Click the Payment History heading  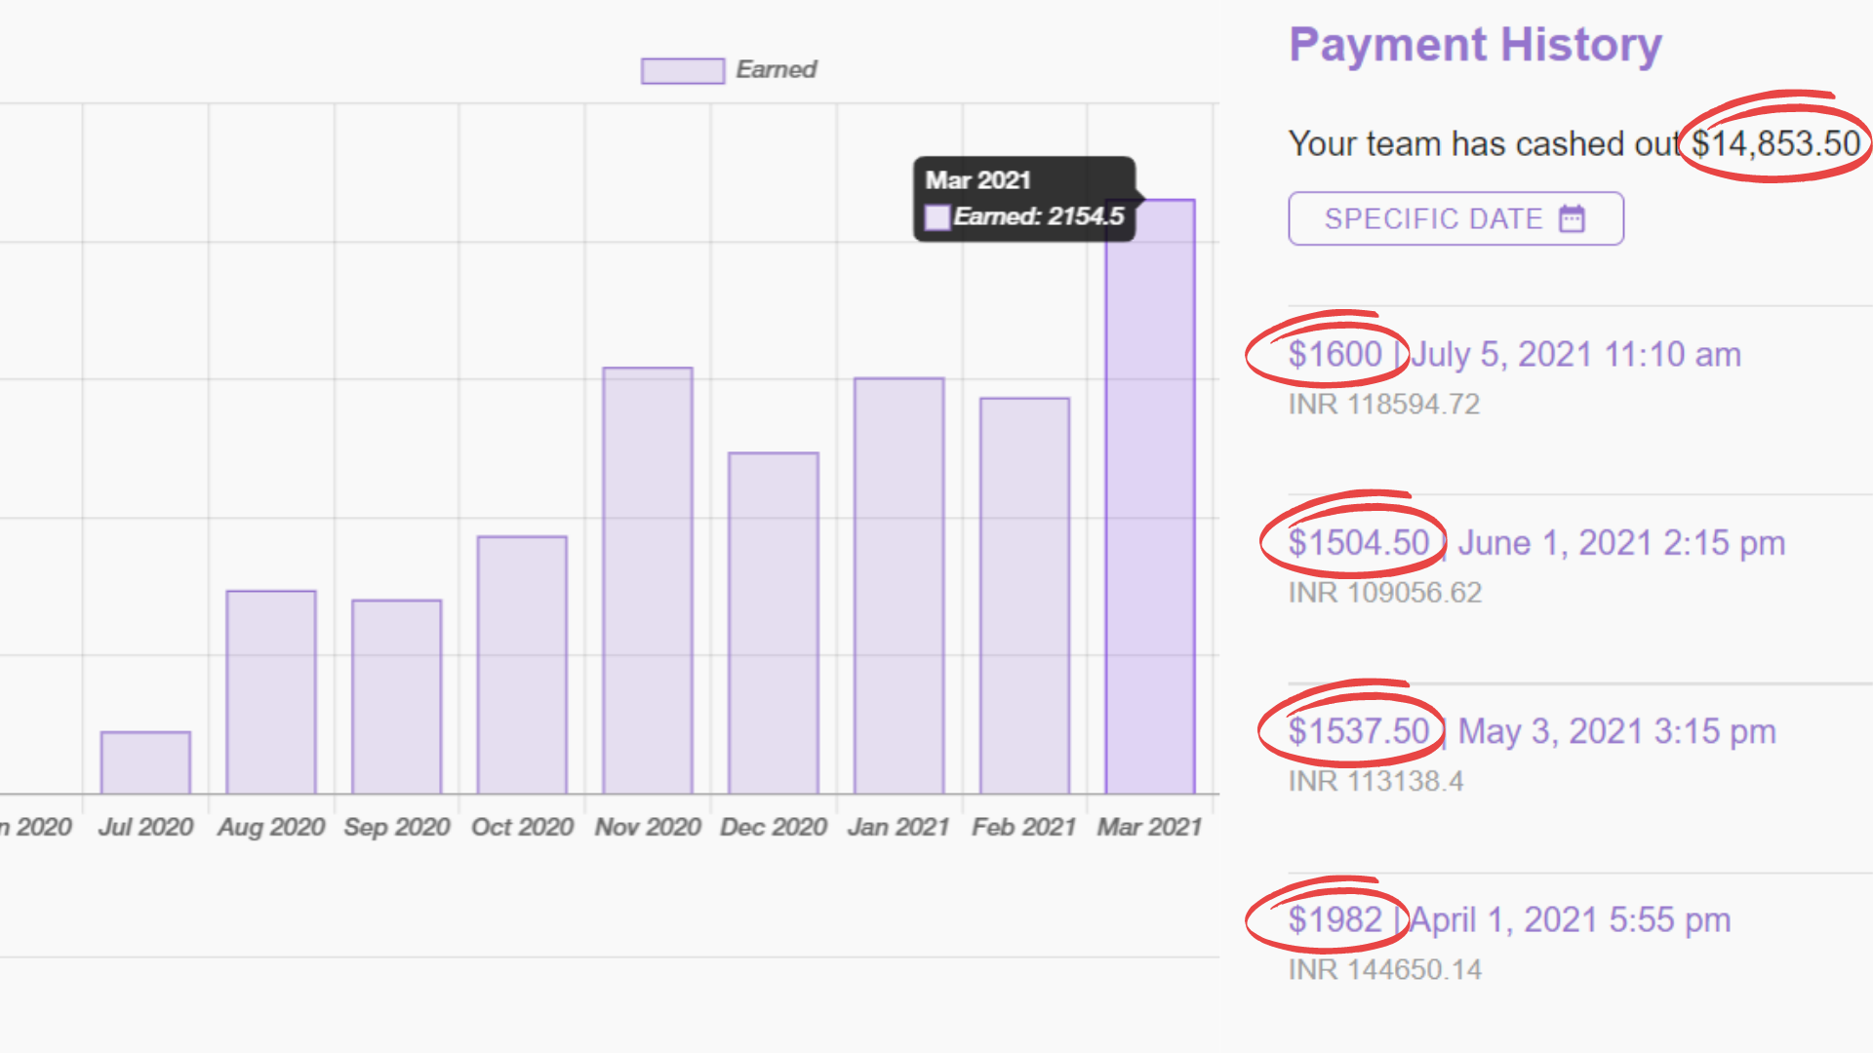point(1475,45)
